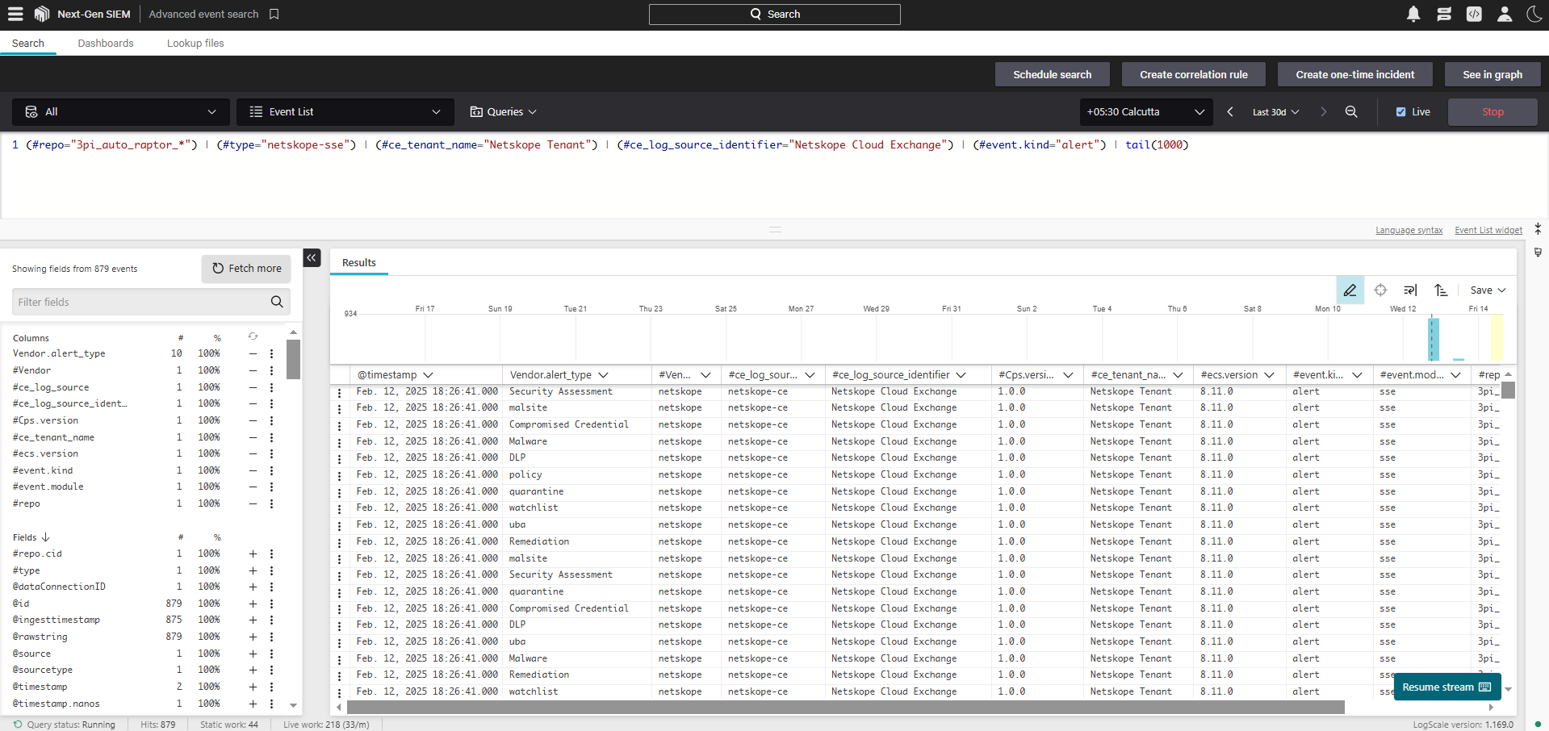This screenshot has height=731, width=1549.
Task: Add @timestamp.nanos field to columns
Action: click(253, 704)
